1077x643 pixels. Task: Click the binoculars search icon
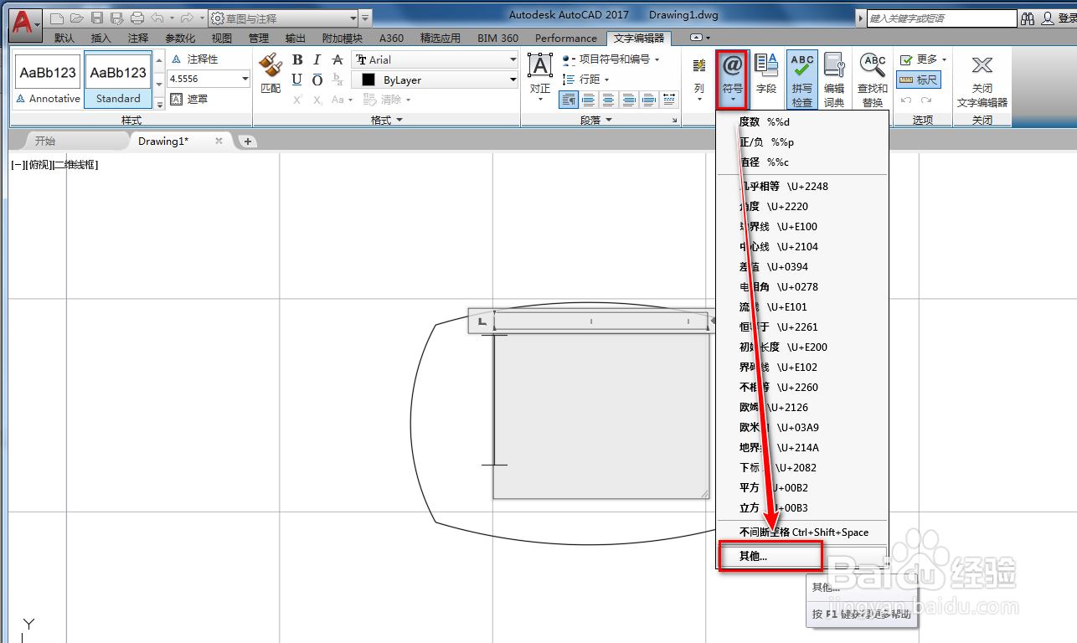click(x=1029, y=18)
